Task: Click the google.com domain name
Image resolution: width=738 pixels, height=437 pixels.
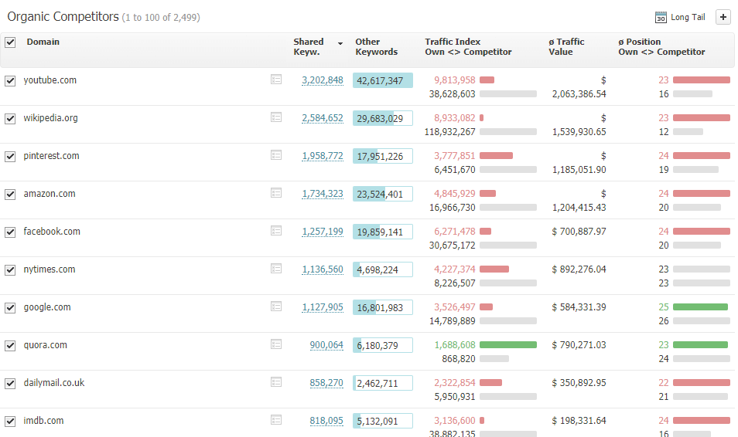Action: [x=47, y=307]
